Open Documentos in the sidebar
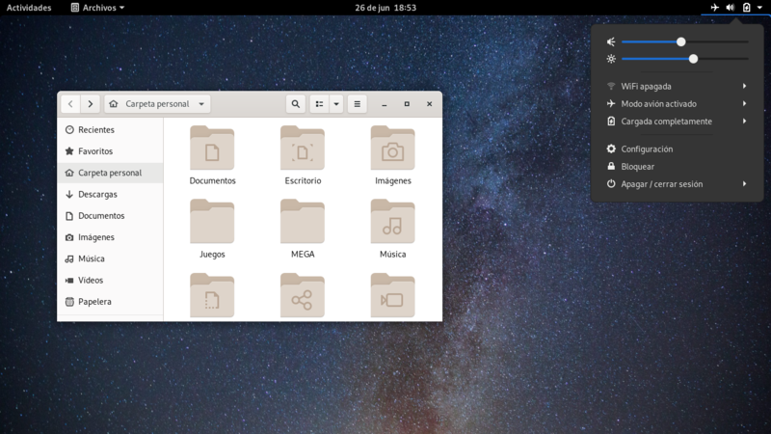The width and height of the screenshot is (771, 434). 110,215
